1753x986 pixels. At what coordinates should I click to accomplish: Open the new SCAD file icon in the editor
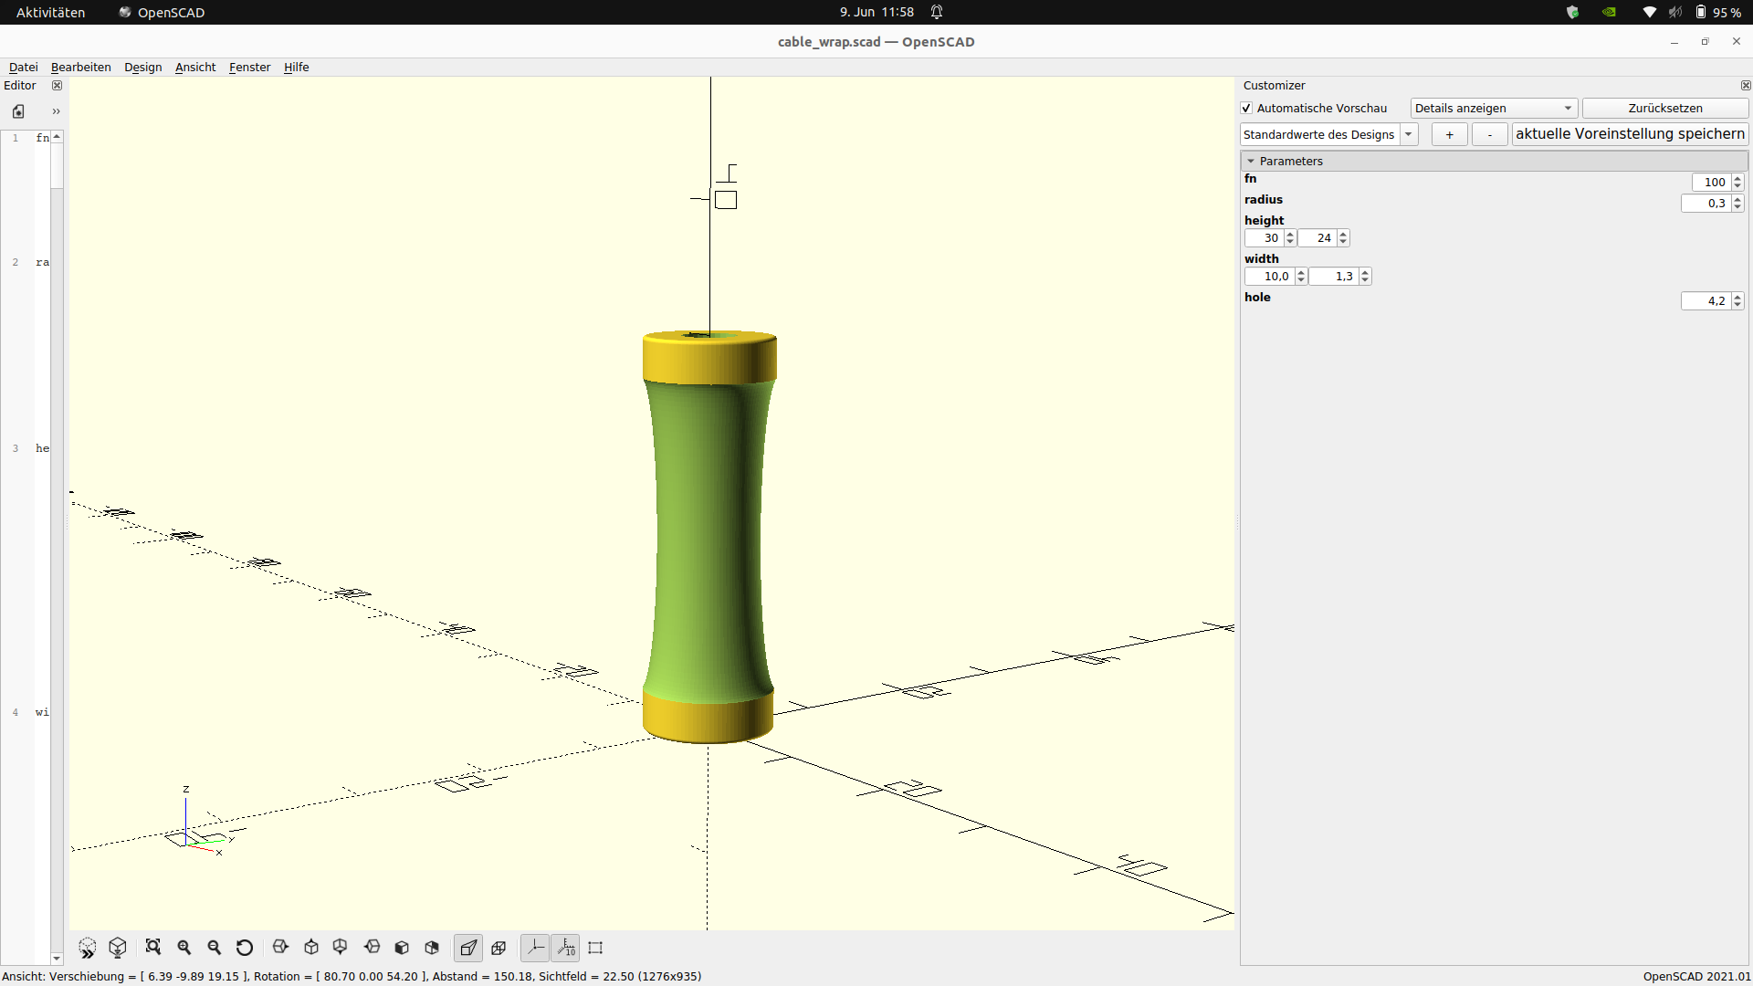18,110
